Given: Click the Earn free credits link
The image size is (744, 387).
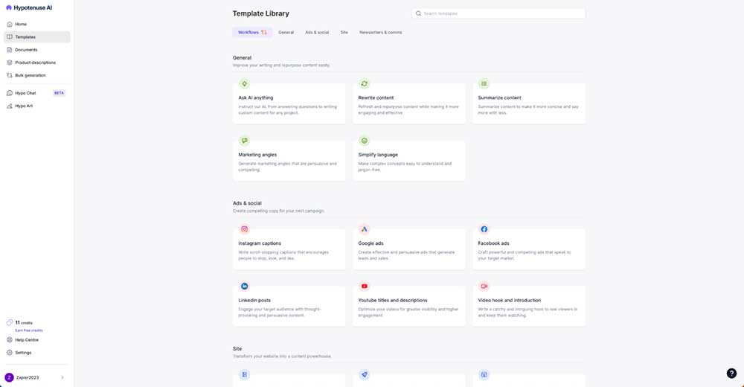Looking at the screenshot, I should click(29, 330).
